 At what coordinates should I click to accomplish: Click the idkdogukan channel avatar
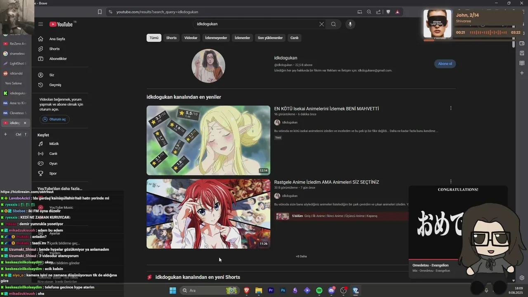coord(208,66)
